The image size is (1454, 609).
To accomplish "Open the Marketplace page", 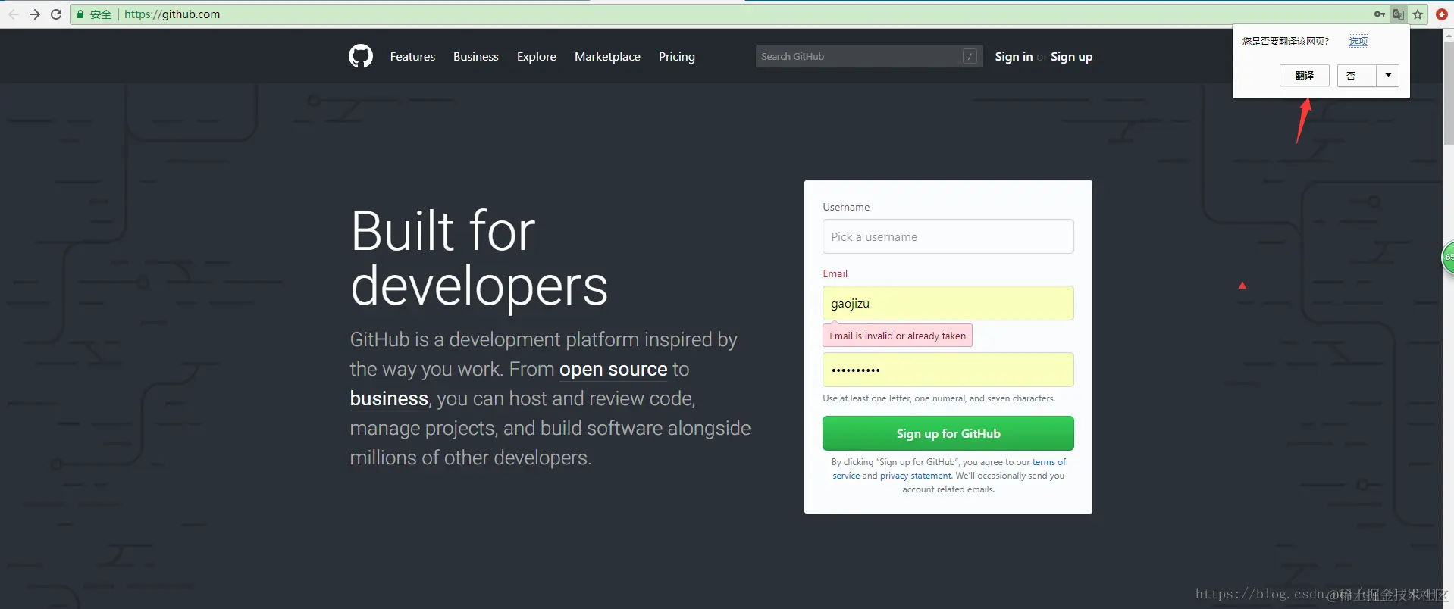I will tap(607, 57).
